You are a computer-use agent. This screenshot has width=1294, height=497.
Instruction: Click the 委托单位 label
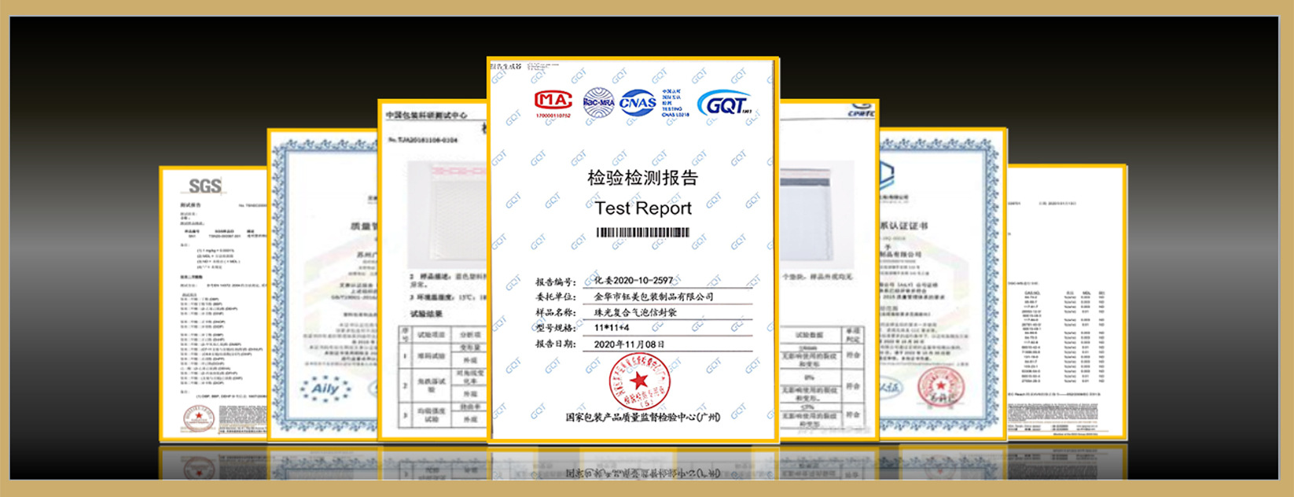tap(556, 297)
